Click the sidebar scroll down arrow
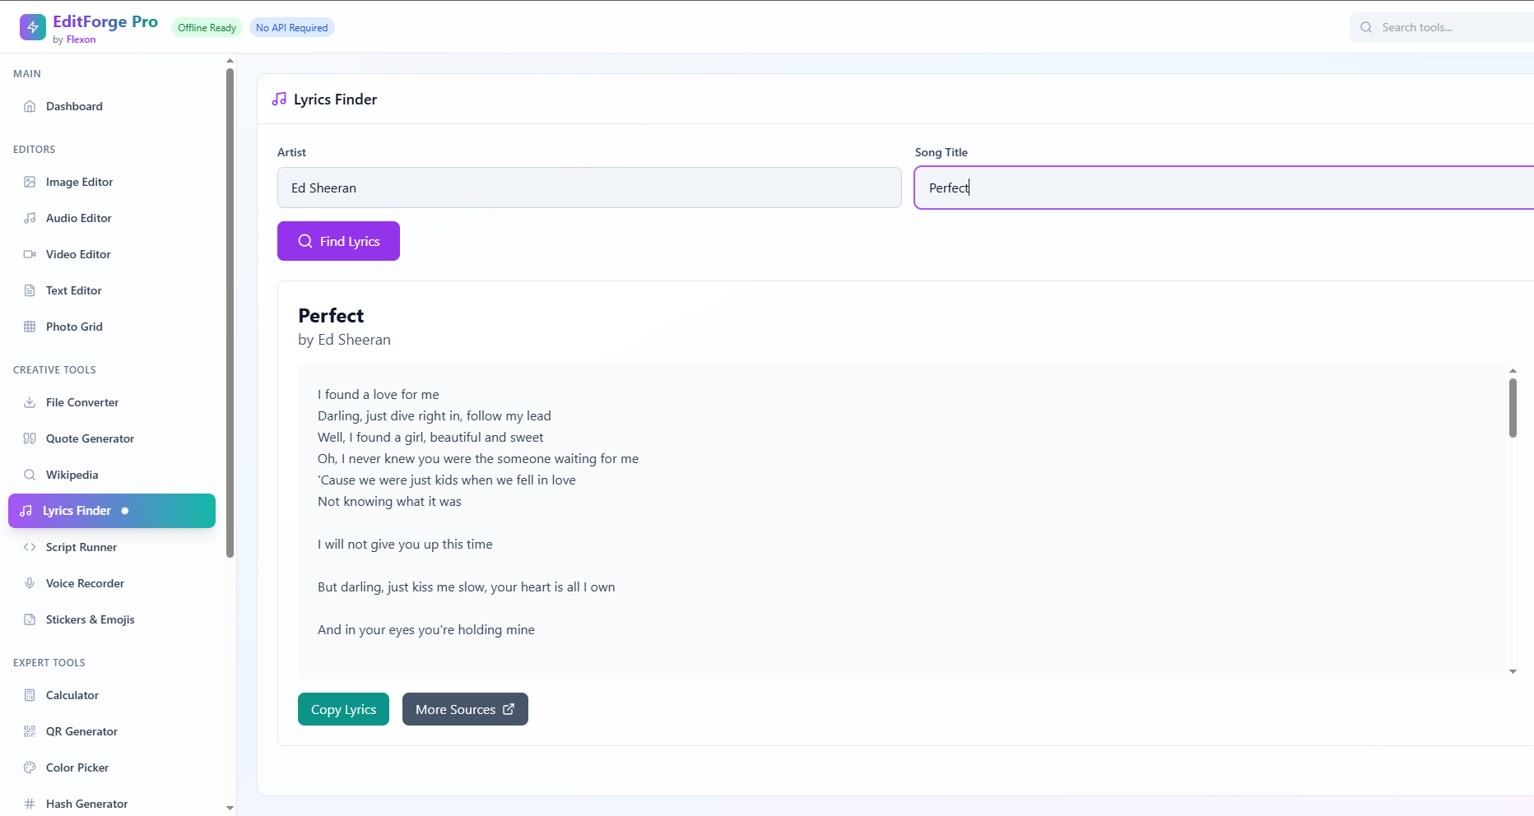The width and height of the screenshot is (1534, 816). (x=230, y=808)
